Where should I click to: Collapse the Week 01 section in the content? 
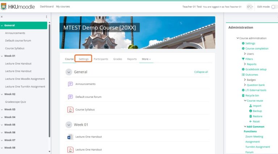point(69,125)
